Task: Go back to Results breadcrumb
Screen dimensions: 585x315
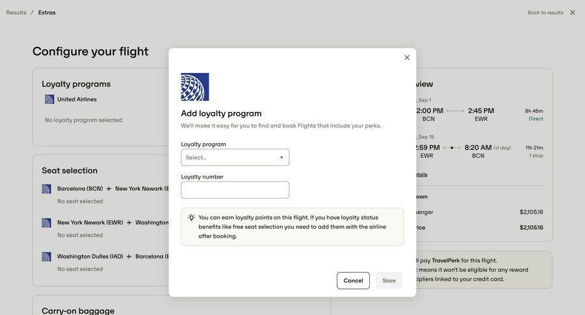Action: click(x=16, y=12)
